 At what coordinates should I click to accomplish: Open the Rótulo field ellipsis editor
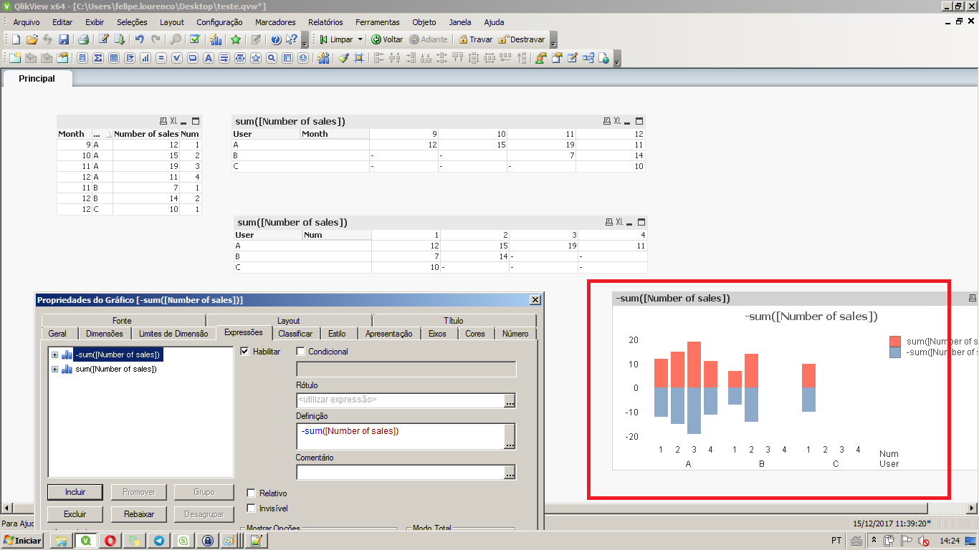click(510, 400)
